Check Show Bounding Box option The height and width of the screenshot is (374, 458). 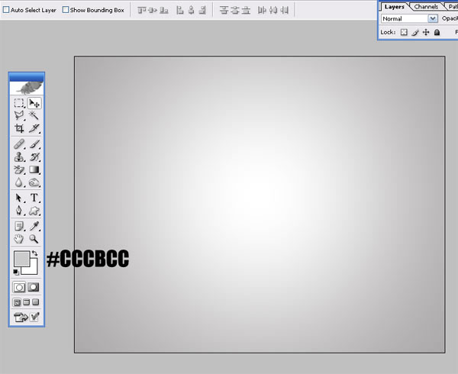66,10
